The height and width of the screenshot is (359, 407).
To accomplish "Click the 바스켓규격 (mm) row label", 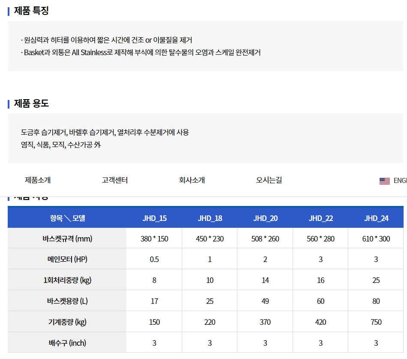I will tap(67, 239).
